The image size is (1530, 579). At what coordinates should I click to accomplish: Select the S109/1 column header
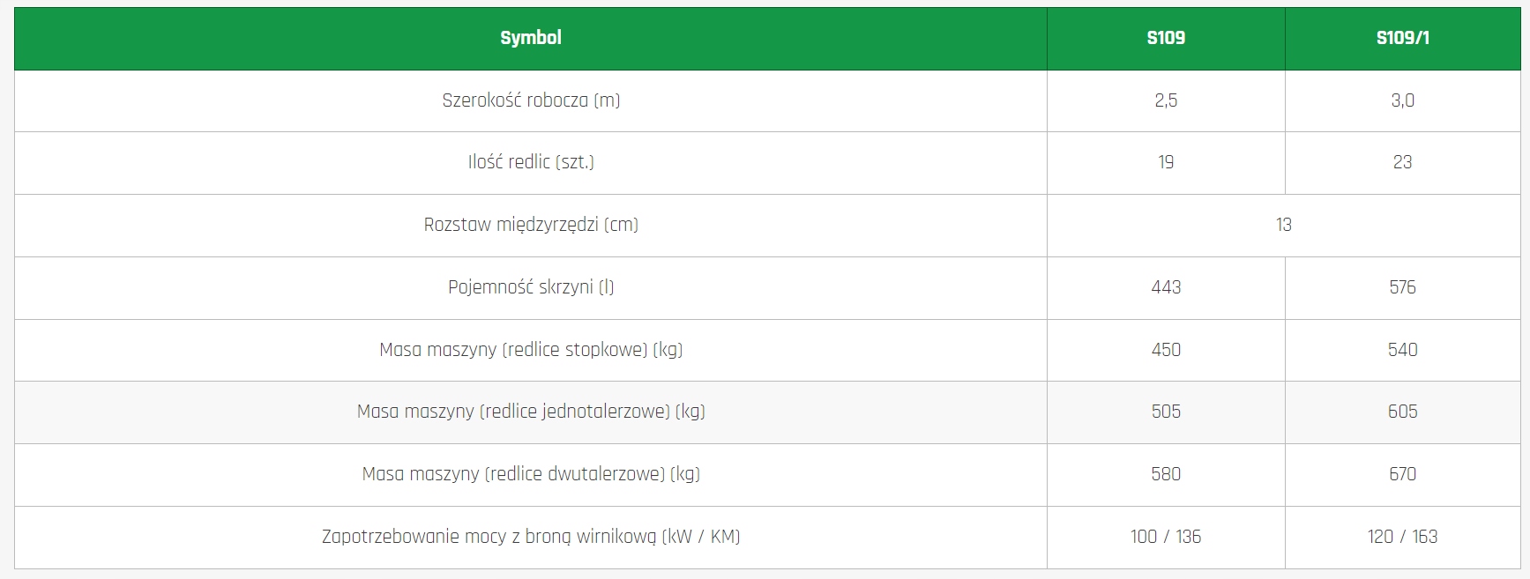click(x=1402, y=38)
